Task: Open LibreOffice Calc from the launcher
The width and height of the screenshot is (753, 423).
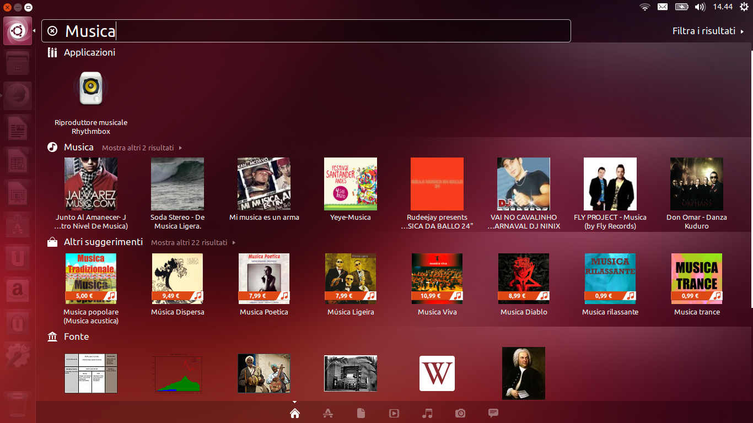Action: point(18,161)
